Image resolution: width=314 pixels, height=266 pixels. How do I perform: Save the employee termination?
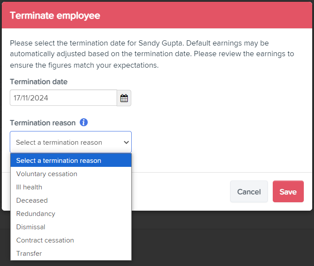tap(288, 192)
